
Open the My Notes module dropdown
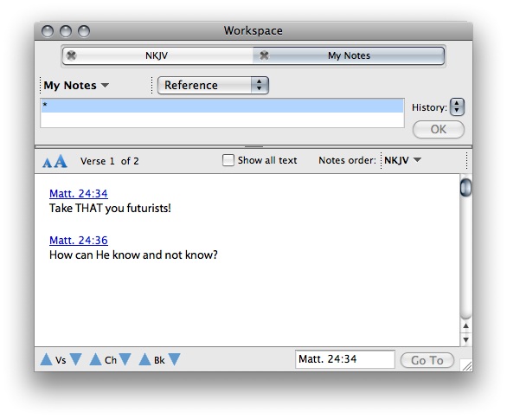76,86
